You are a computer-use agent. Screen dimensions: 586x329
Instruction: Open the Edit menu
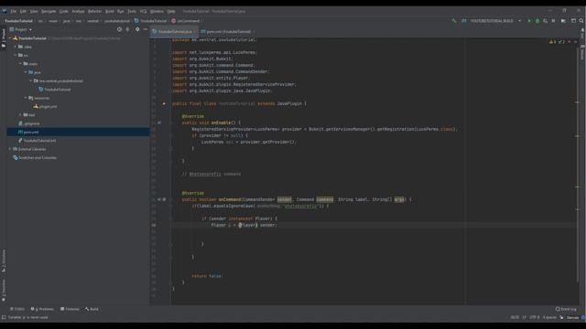coord(23,11)
